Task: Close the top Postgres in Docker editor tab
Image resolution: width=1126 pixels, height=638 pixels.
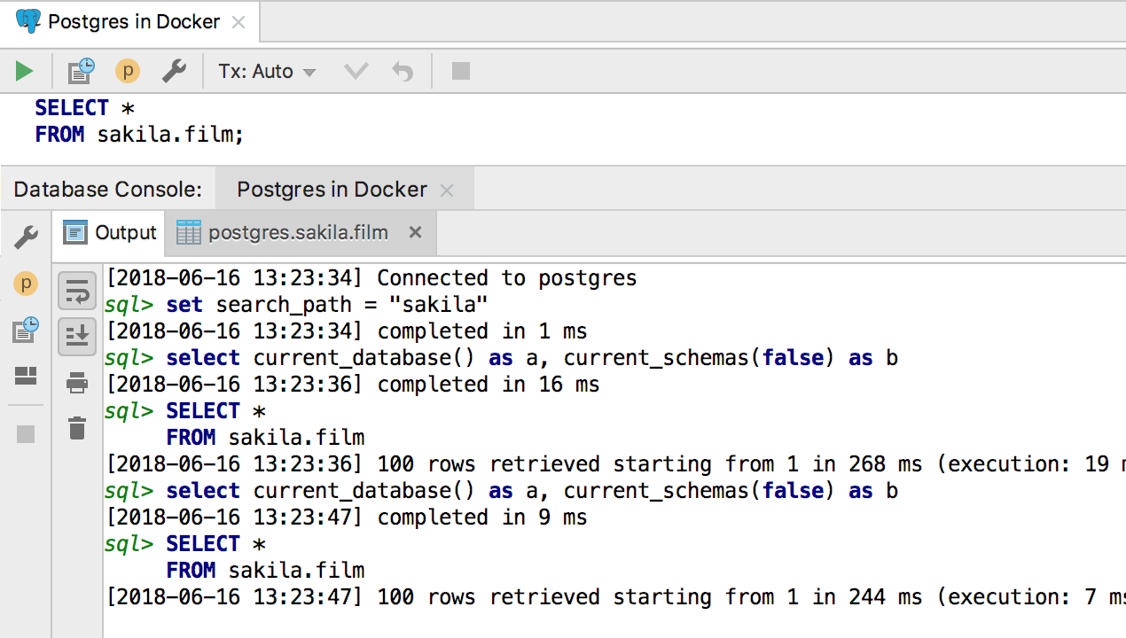Action: pos(238,22)
